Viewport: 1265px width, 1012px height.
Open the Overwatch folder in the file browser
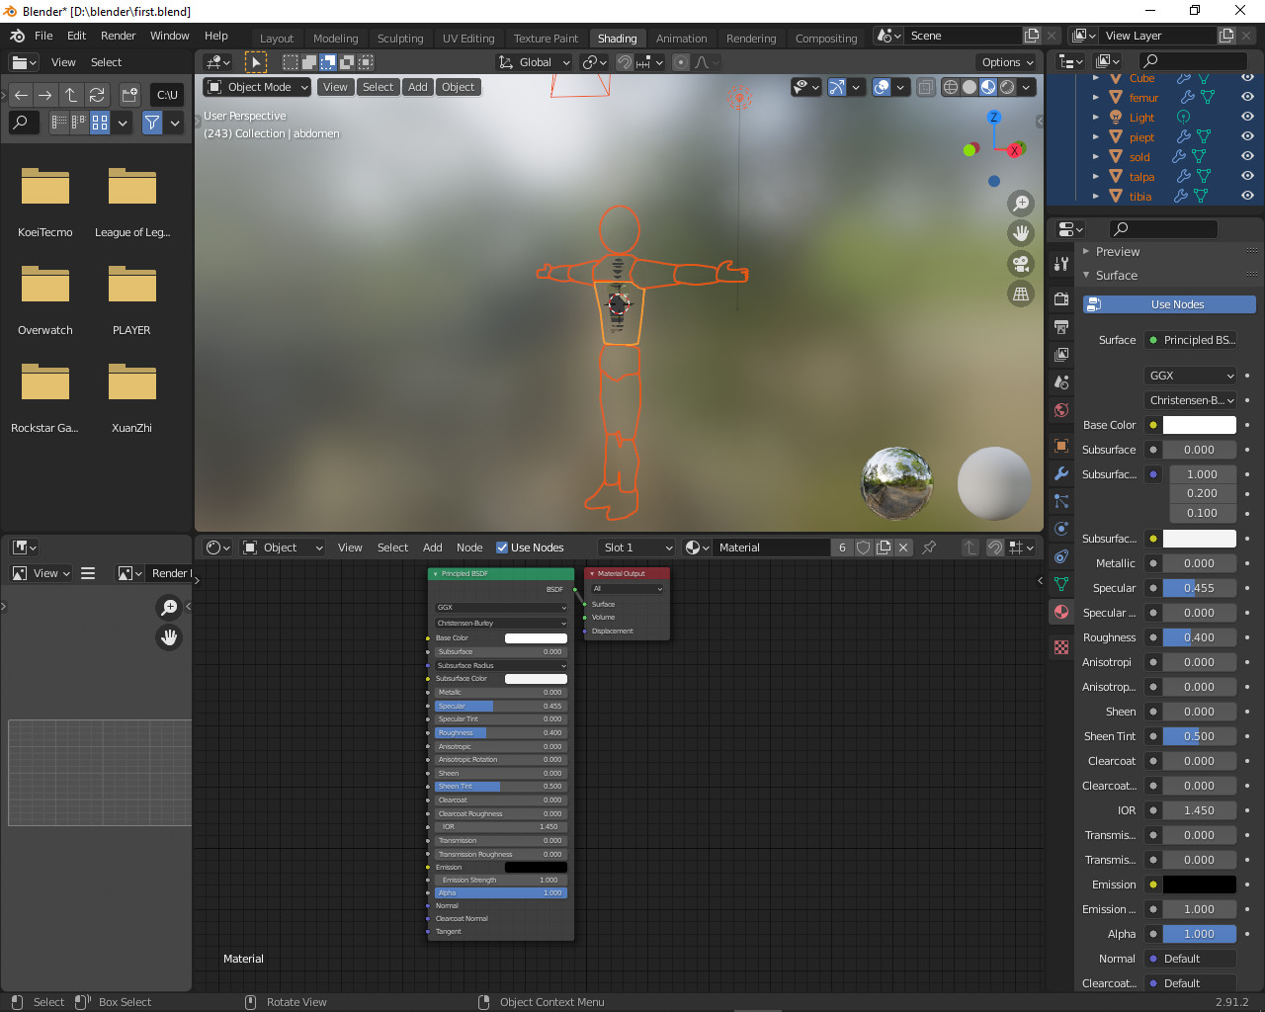[x=44, y=284]
